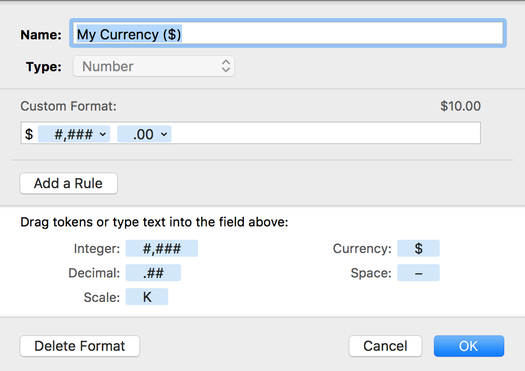This screenshot has height=371, width=525.
Task: Pick the Integer #,### token from the palette
Action: pos(161,248)
